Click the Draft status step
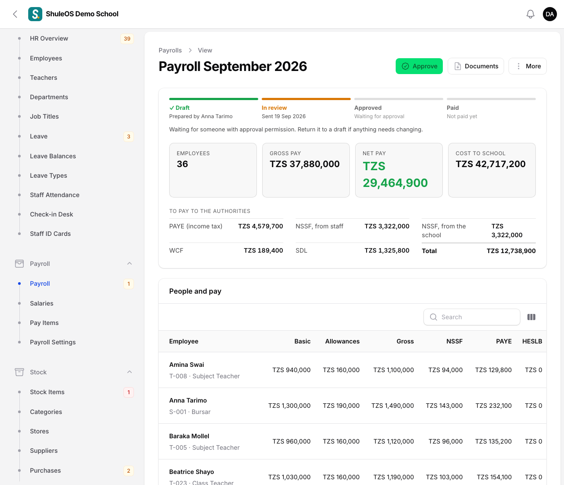 [x=214, y=109]
